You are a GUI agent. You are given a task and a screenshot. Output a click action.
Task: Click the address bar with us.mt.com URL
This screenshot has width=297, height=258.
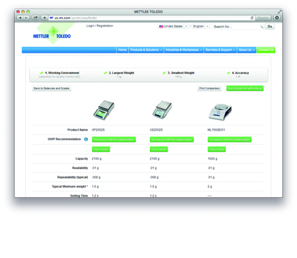(x=150, y=18)
